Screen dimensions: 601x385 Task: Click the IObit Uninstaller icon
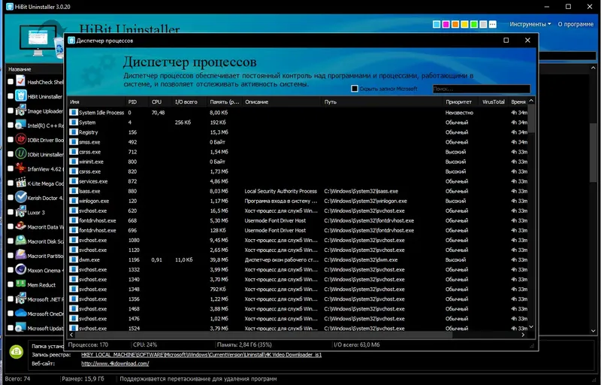tap(21, 154)
